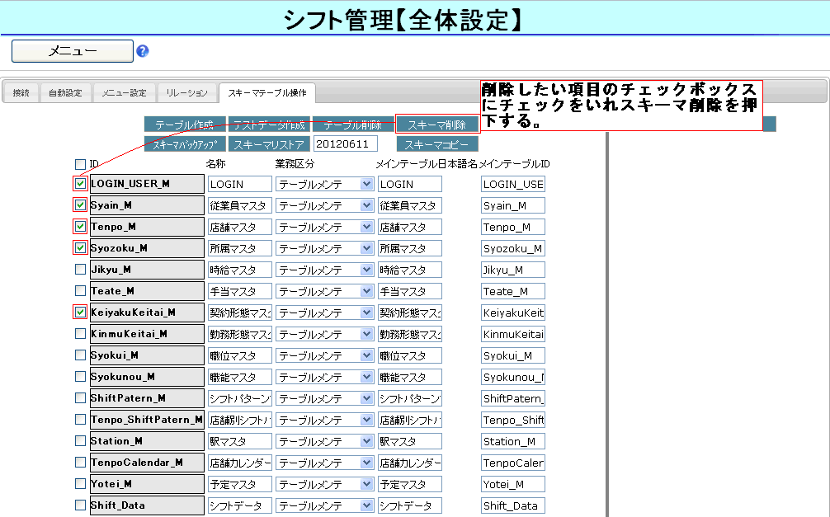Select the メニュー設定 tab
This screenshot has height=517, width=830.
(x=124, y=93)
